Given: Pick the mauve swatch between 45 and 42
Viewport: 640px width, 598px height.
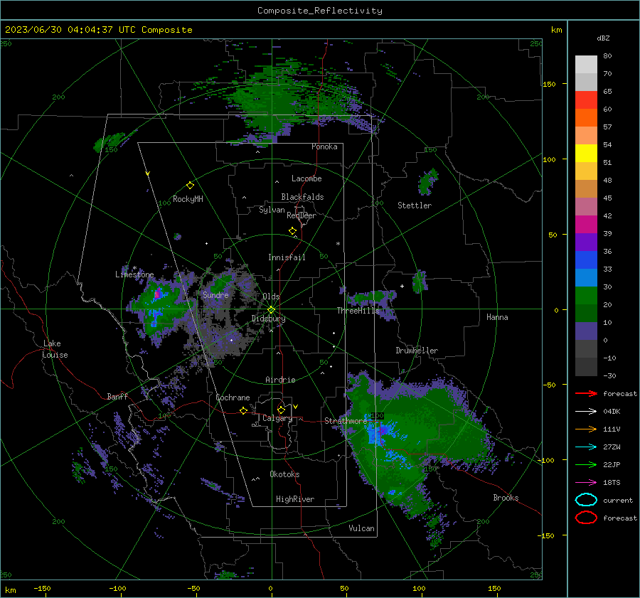Looking at the screenshot, I should 586,206.
